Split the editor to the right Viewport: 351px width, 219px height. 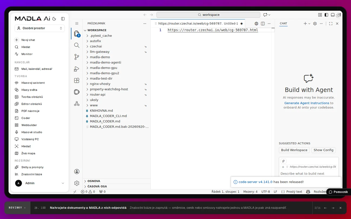[x=263, y=23]
